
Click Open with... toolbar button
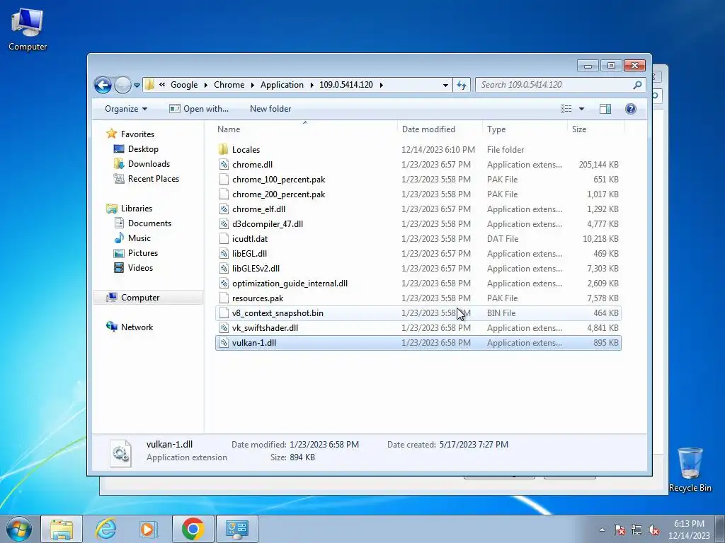click(199, 109)
